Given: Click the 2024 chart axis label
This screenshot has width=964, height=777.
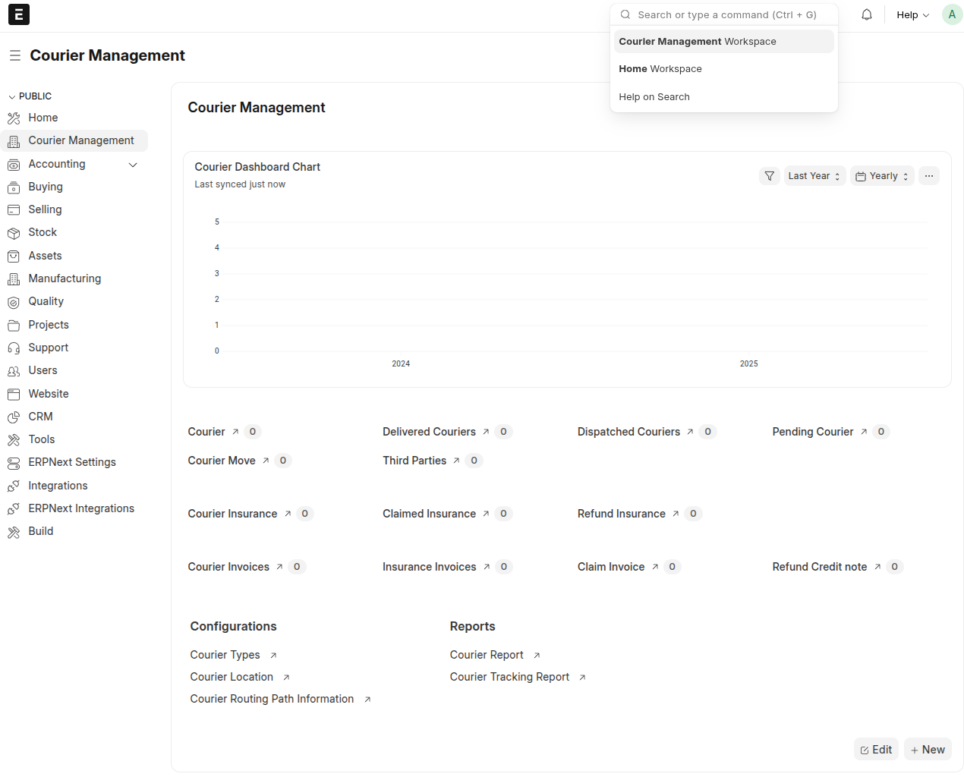Looking at the screenshot, I should pos(401,364).
